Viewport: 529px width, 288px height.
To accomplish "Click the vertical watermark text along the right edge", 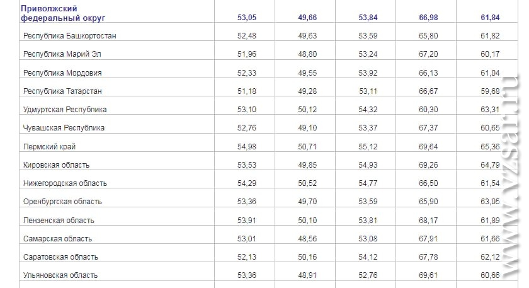I will pyautogui.click(x=510, y=176).
